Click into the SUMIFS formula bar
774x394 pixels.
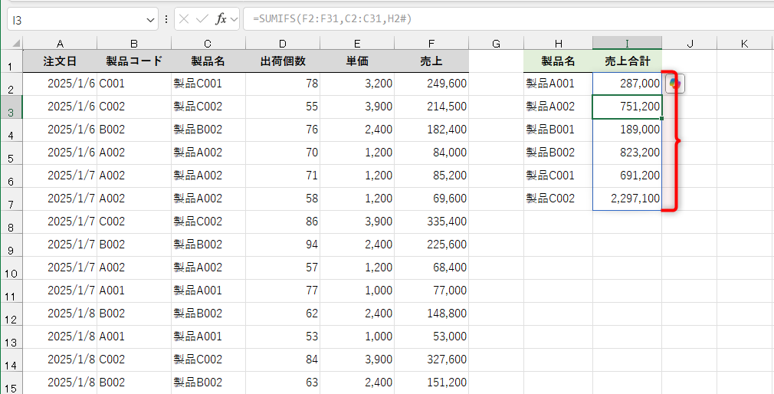(508, 19)
